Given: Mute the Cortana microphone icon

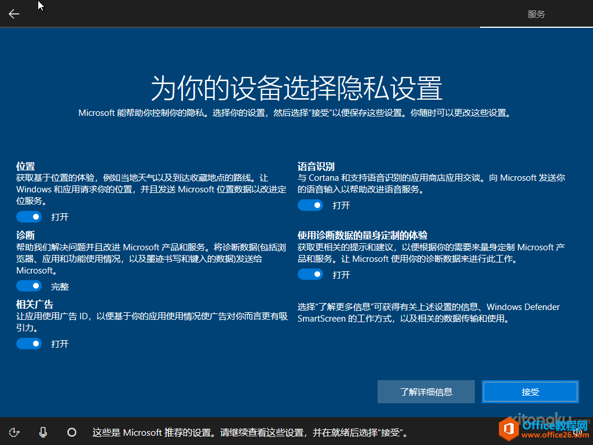Looking at the screenshot, I should pyautogui.click(x=43, y=432).
